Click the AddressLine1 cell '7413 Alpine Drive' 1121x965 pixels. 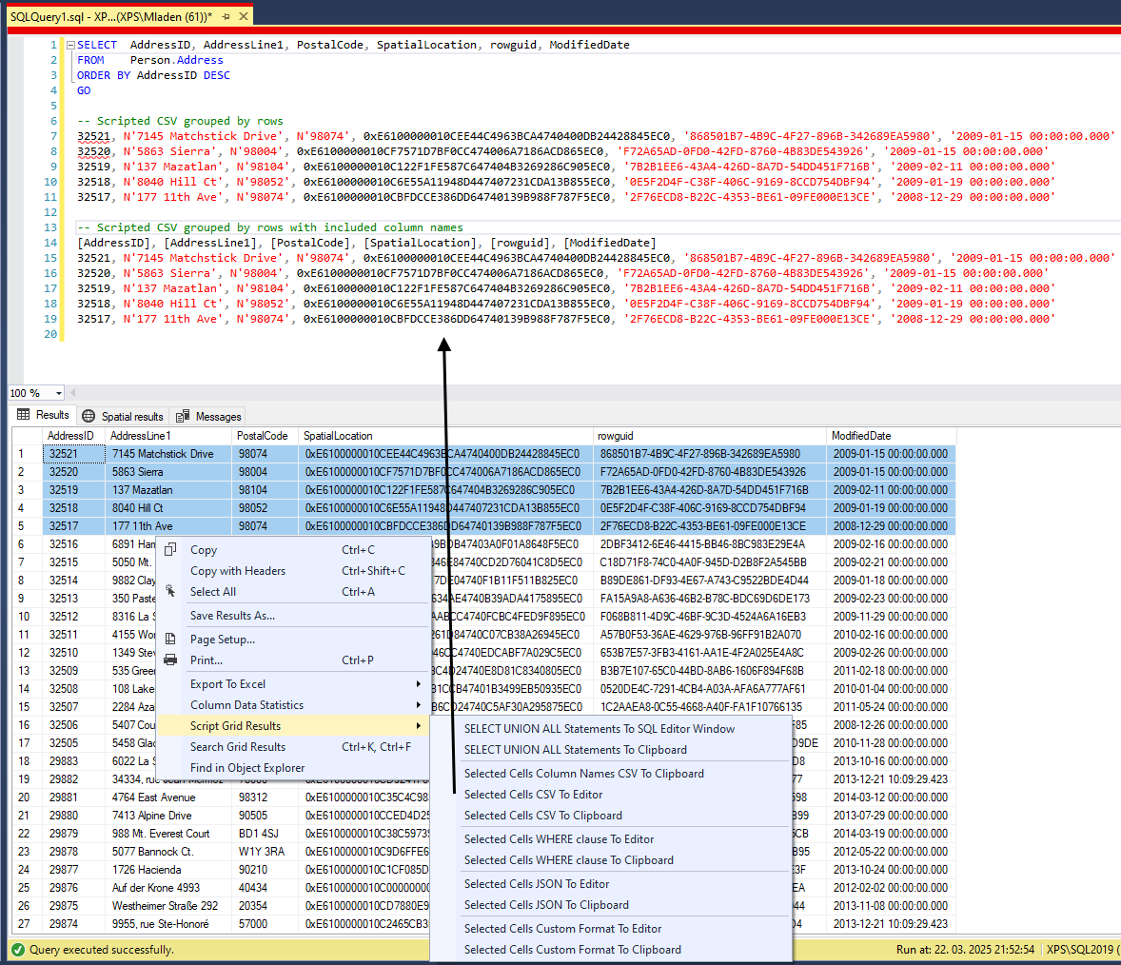pos(168,816)
